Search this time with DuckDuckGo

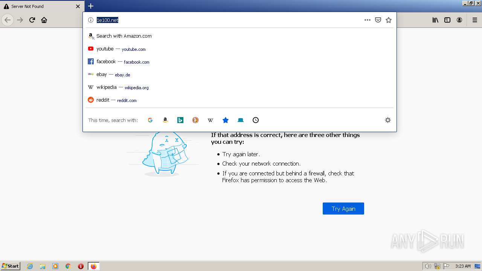(x=195, y=120)
